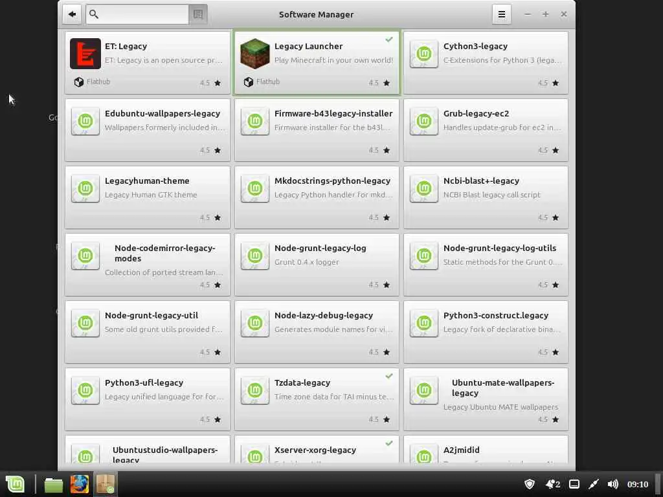This screenshot has height=497, width=663.
Task: Select Mkdocstrings-python-legacy title
Action: [x=332, y=181]
